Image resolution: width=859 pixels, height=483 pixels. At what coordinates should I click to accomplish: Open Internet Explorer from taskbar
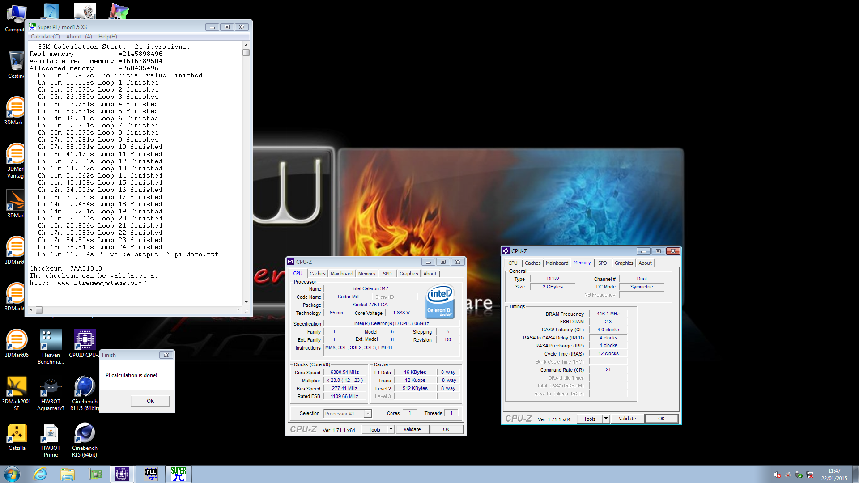[x=40, y=474]
